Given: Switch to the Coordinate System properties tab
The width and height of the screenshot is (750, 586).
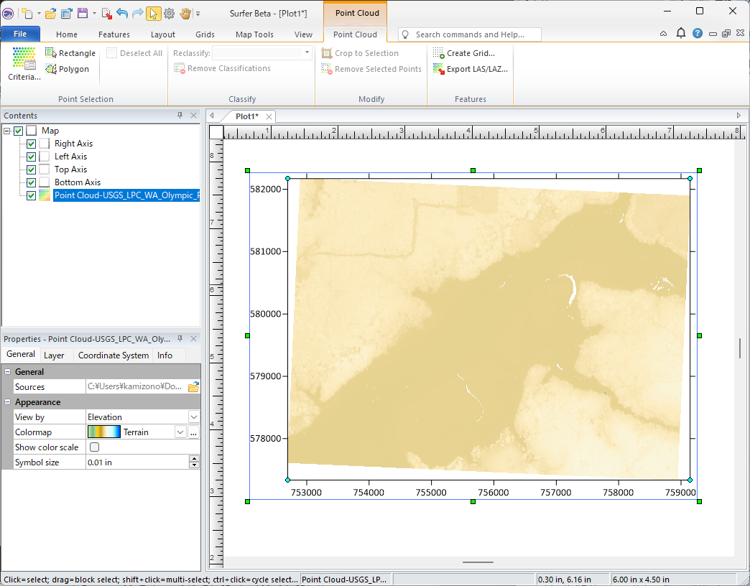Looking at the screenshot, I should pyautogui.click(x=113, y=355).
